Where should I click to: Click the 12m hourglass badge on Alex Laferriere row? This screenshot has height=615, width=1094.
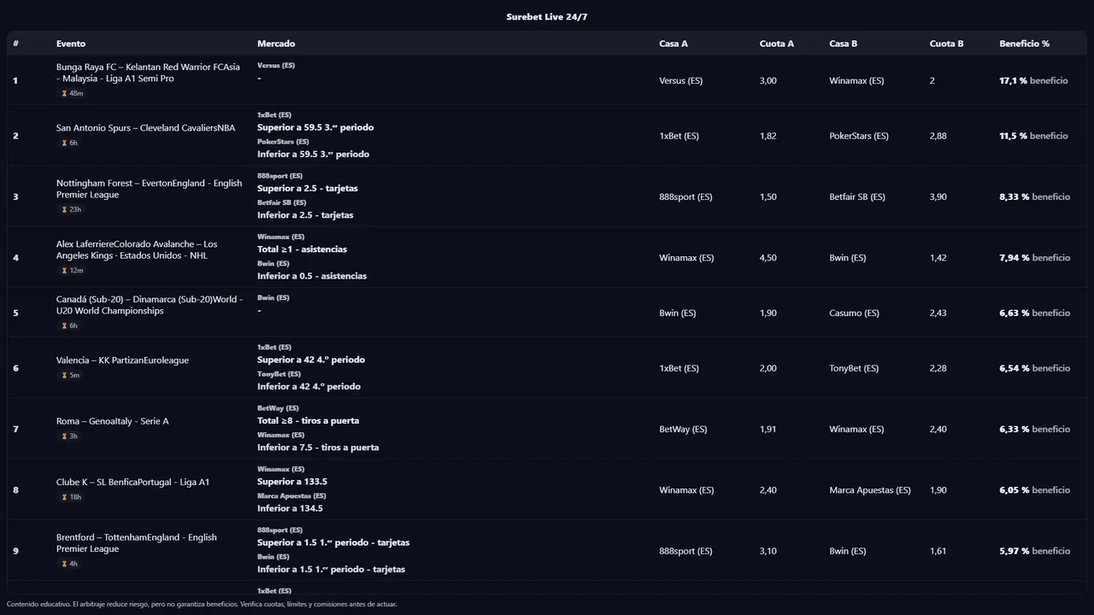coord(73,271)
